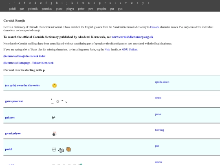The image size is (220, 165).
Task: Open the GNU Unifont link
Action: point(130,49)
